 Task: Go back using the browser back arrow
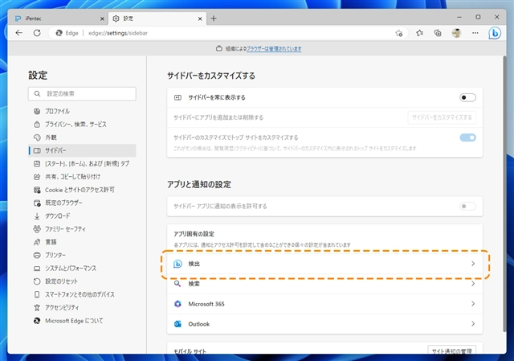coord(19,33)
